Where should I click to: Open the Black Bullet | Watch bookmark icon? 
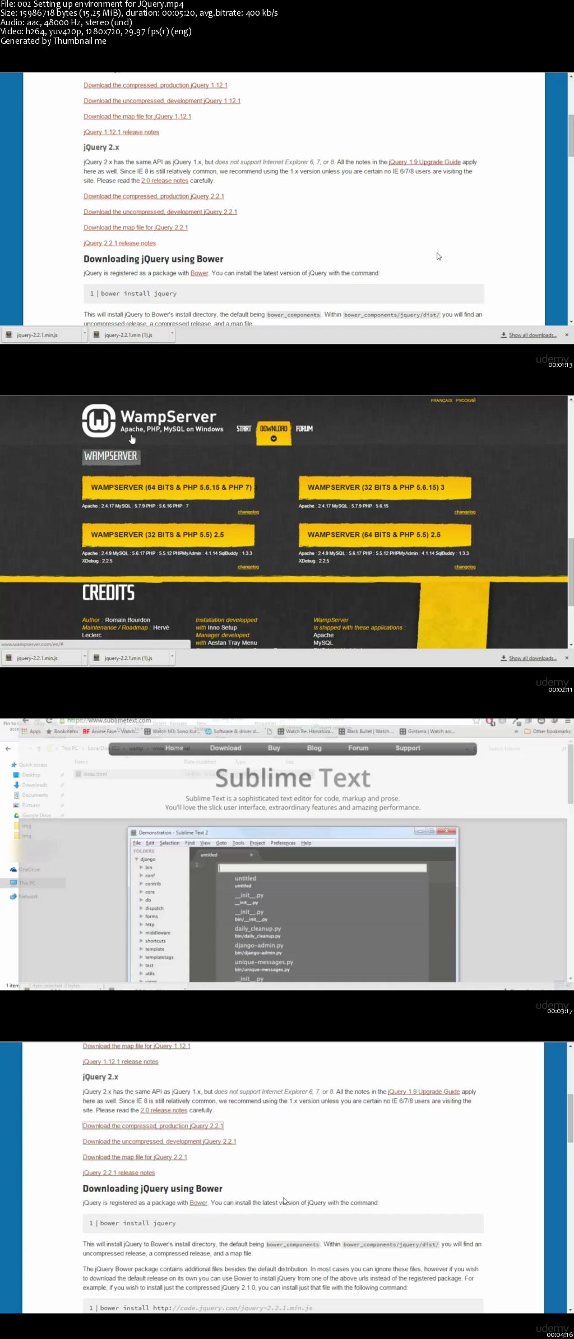[342, 731]
